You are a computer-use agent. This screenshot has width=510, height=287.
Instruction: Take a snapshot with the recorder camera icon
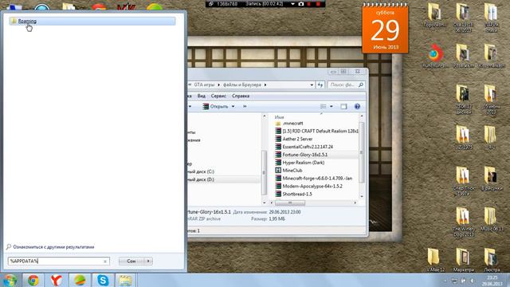pos(301,4)
